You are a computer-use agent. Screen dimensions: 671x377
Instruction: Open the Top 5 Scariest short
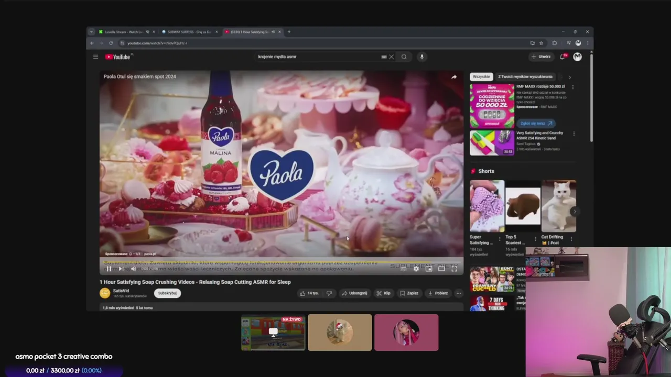tap(523, 206)
